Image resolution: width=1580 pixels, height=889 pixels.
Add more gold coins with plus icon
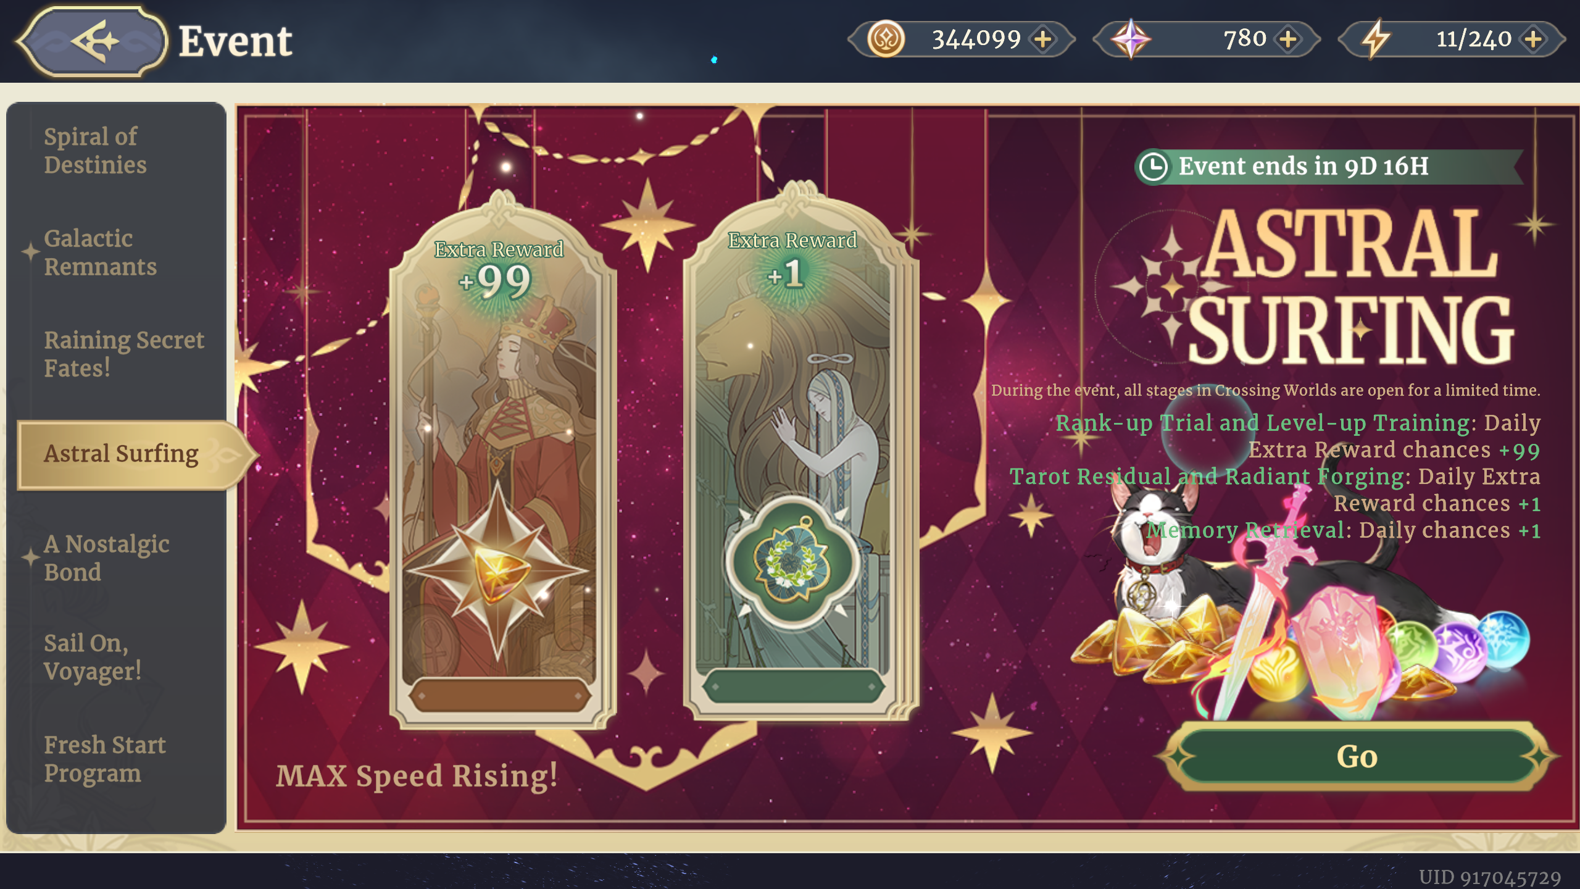(x=1043, y=39)
